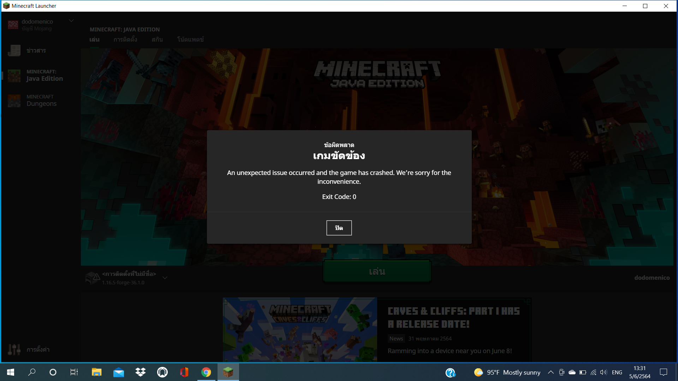The image size is (678, 381).
Task: Click the date 31 พฤษภาคม 2564
Action: click(x=430, y=338)
